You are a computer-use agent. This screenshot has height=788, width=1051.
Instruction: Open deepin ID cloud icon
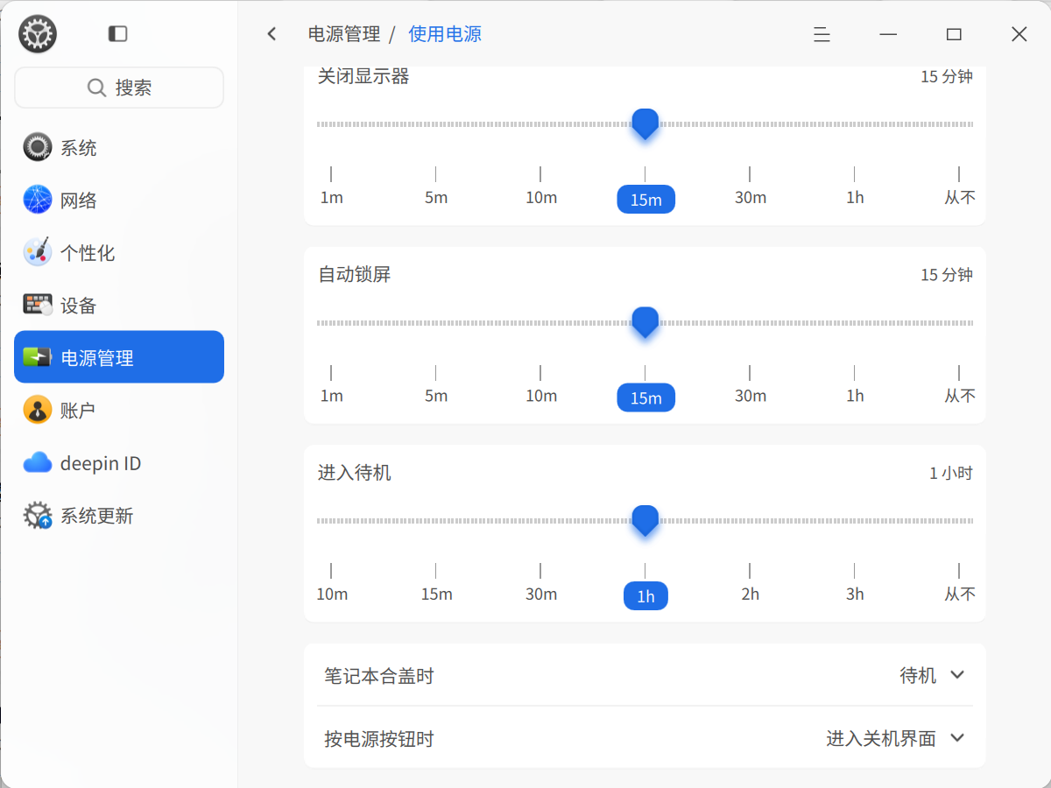click(x=38, y=462)
